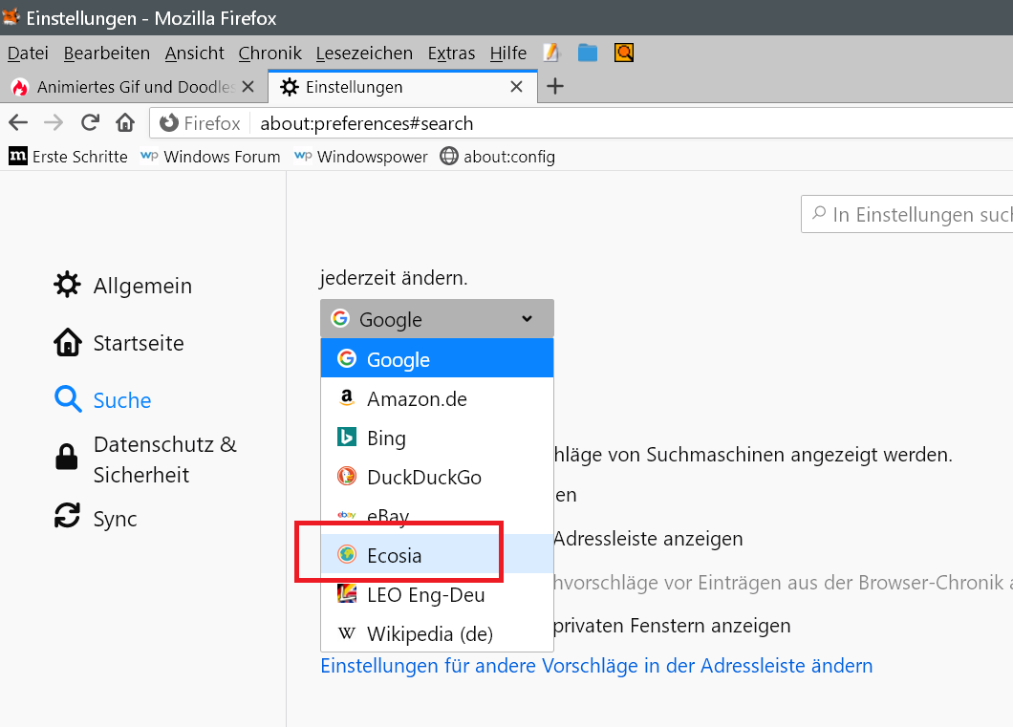Open the Lesezeichen menu
Viewport: 1013px width, 727px height.
pyautogui.click(x=364, y=53)
